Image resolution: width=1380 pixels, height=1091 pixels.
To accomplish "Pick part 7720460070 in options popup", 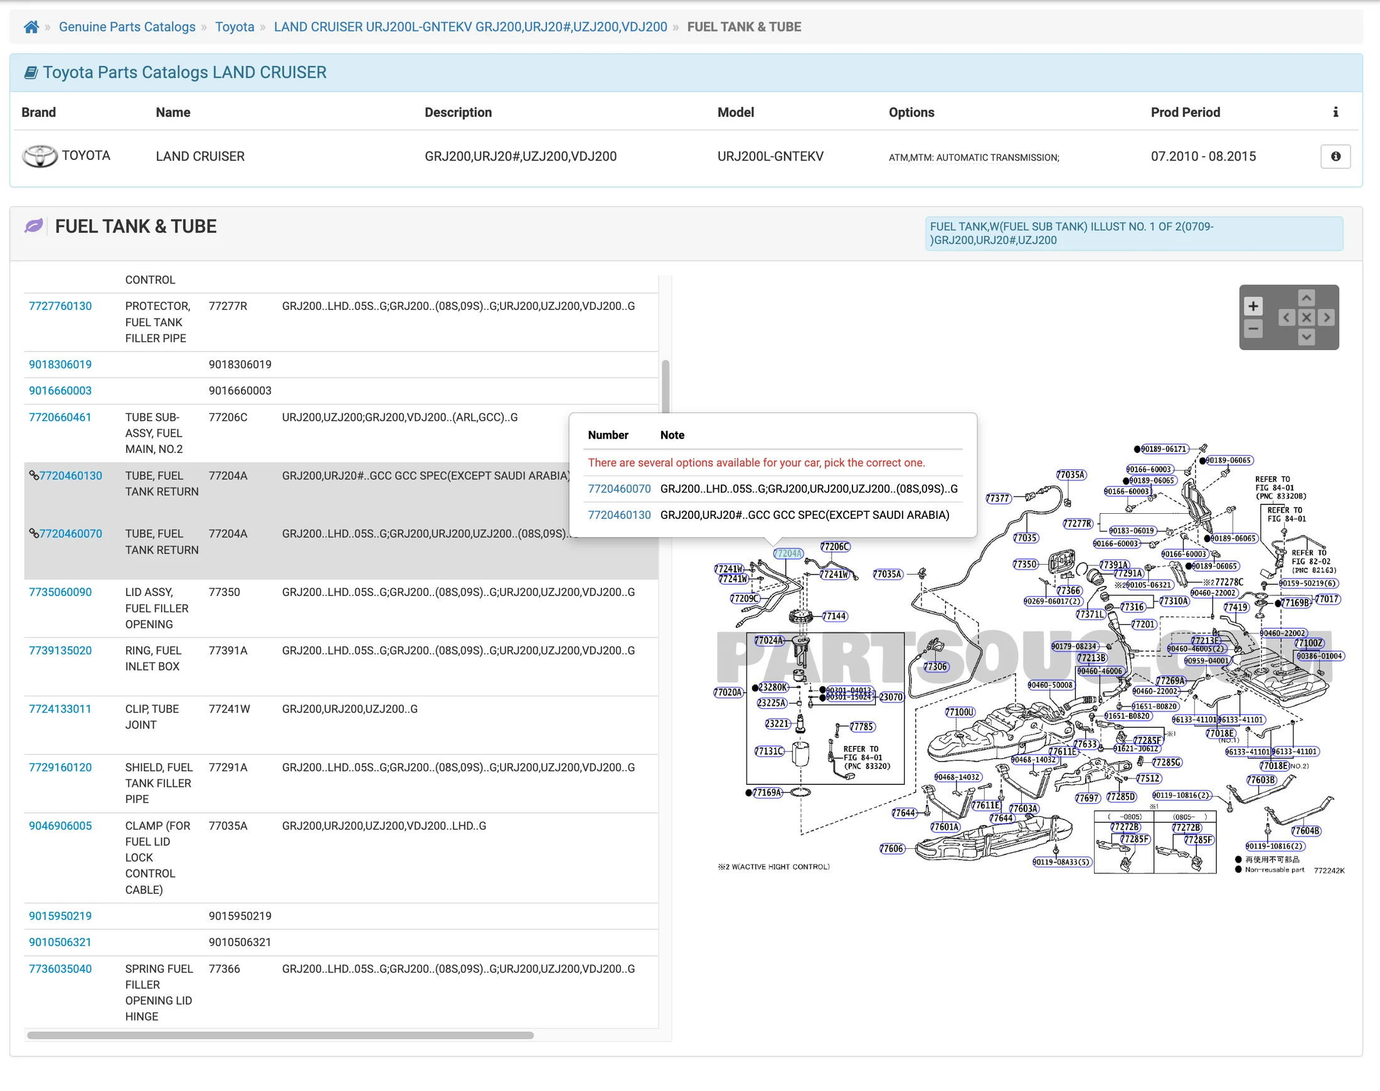I will coord(618,489).
